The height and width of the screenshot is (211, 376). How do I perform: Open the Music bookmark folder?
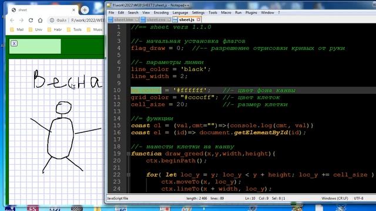[x=95, y=29]
